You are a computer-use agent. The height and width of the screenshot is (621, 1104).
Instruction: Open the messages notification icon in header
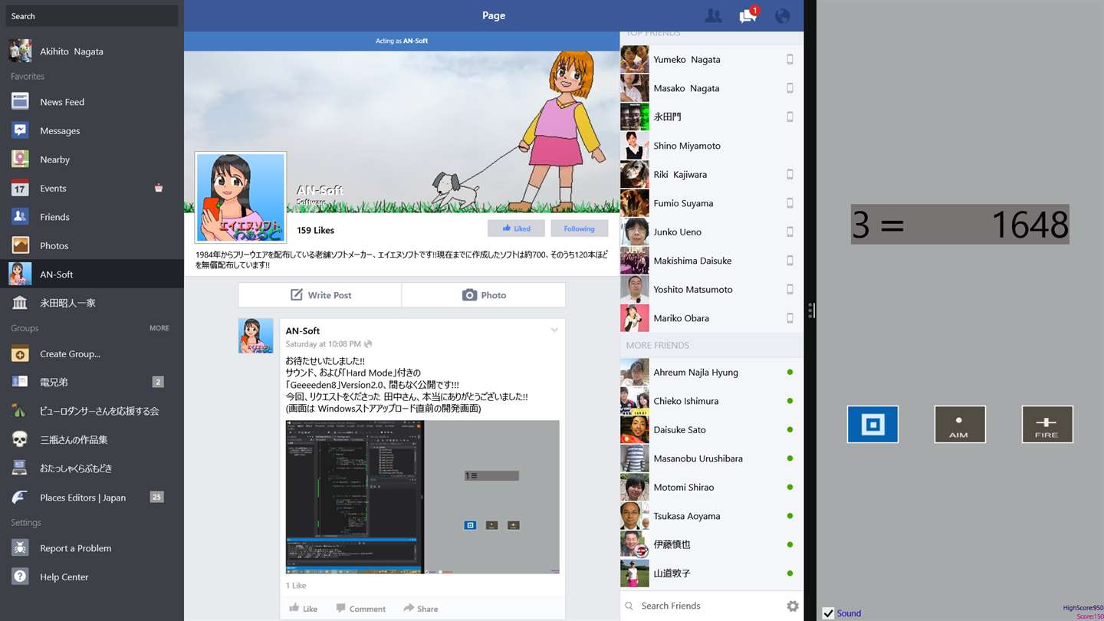748,15
